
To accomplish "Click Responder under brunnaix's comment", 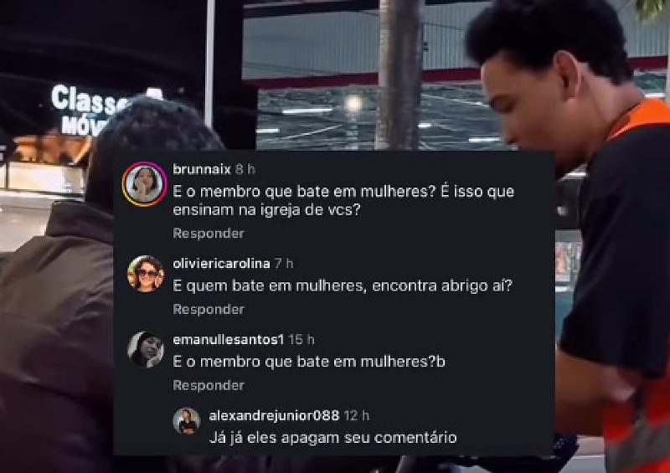I will 209,234.
